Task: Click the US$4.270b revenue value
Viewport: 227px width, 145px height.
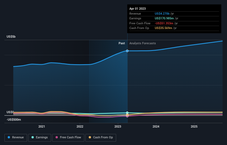Action: (x=162, y=14)
